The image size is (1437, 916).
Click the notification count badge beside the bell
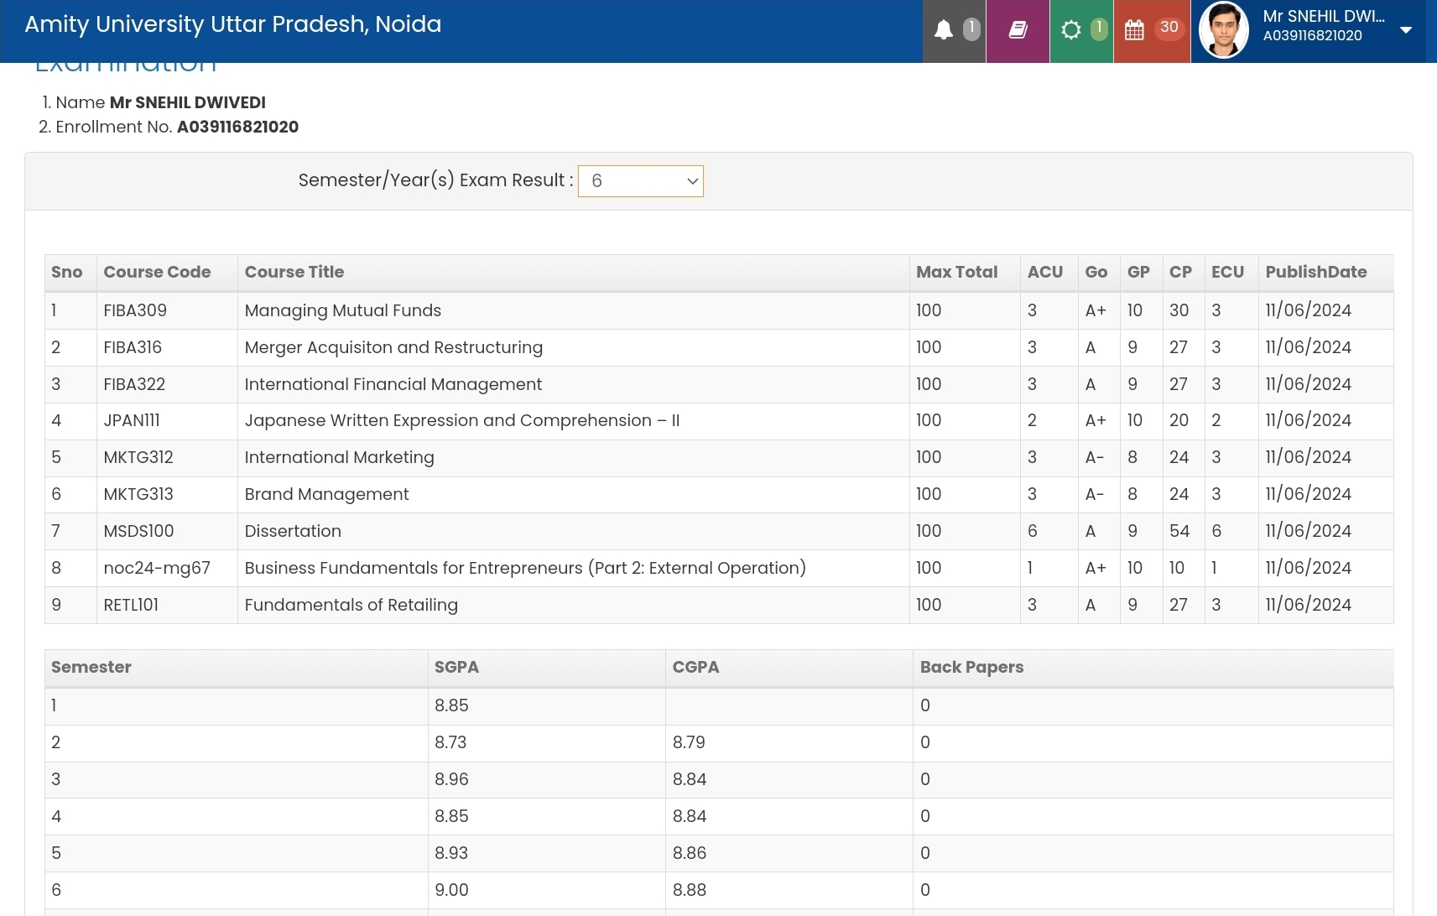pos(971,29)
